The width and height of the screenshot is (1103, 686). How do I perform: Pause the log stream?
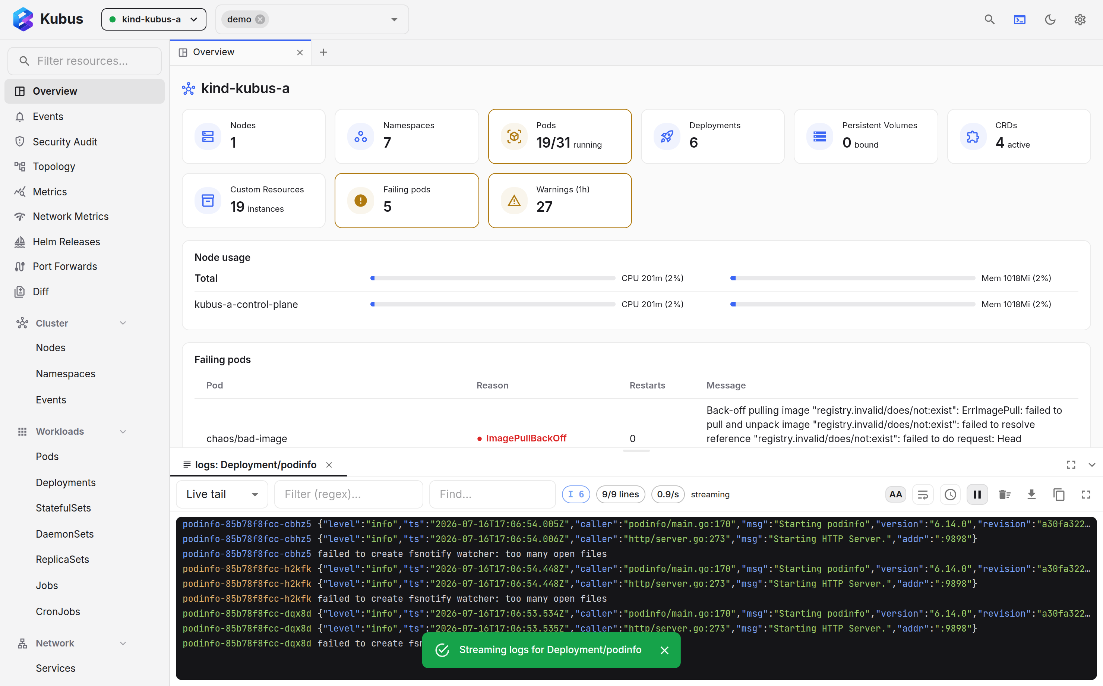[977, 494]
